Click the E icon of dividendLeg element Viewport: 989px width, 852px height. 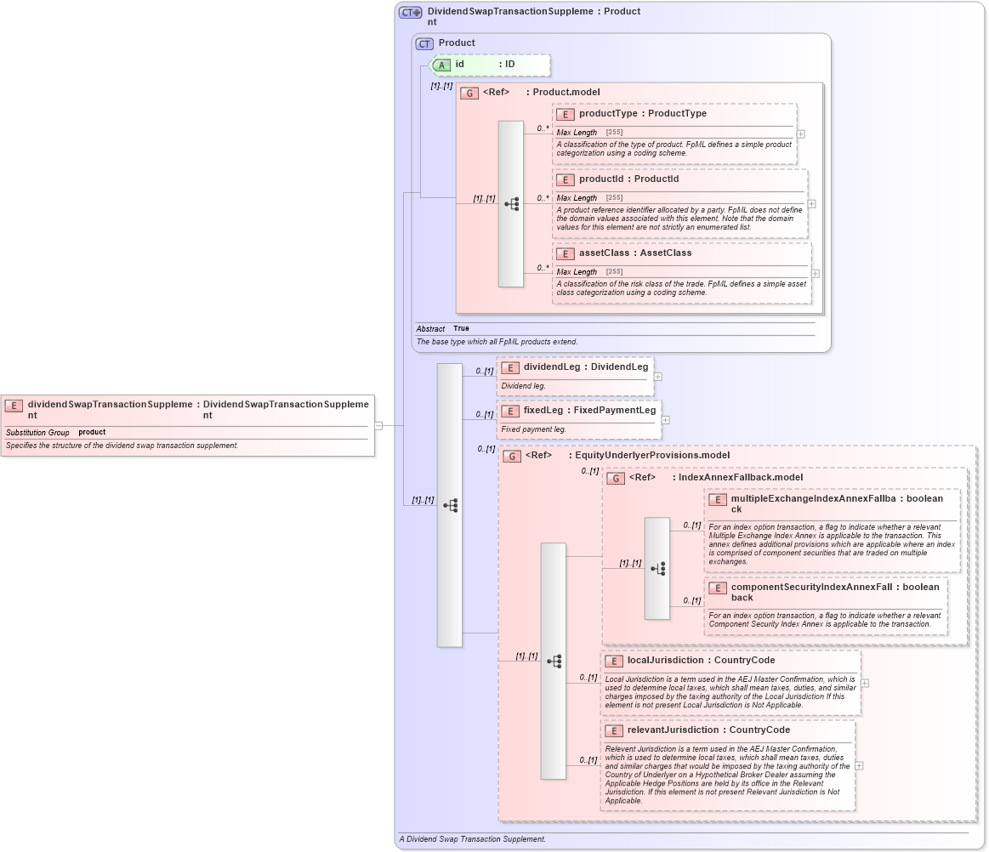coord(509,367)
